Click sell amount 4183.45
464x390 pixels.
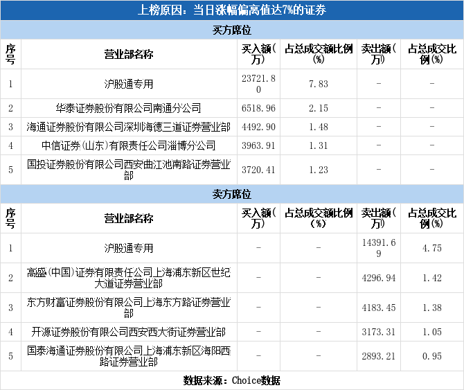pos(379,308)
